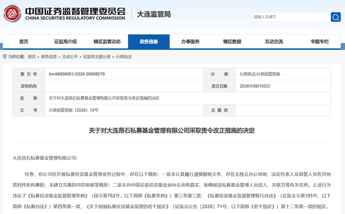Click the paragraph line beginning 营利性机构兼职
Viewport: 345px width, 214px height.
click(x=171, y=185)
